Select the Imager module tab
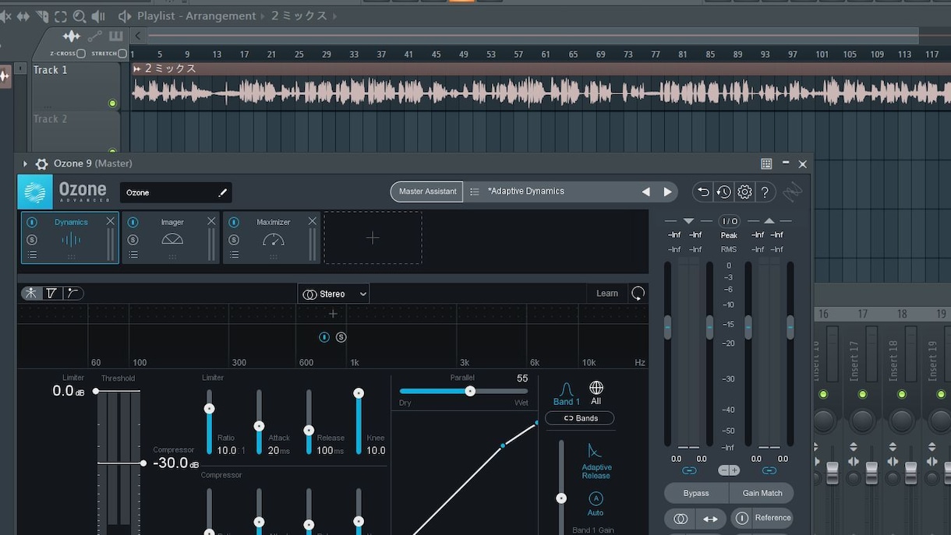 tap(171, 238)
